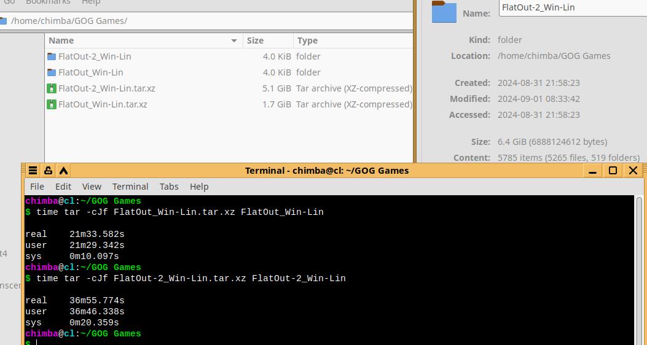Screen dimensions: 647x345
Task: Open the Tabs menu in terminal
Action: tap(169, 187)
